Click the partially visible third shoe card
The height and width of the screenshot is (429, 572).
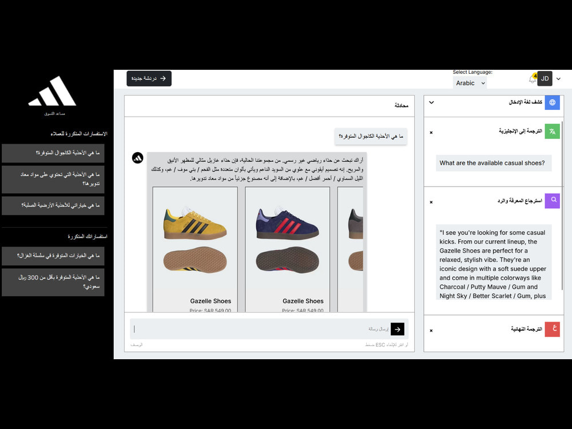[350, 249]
